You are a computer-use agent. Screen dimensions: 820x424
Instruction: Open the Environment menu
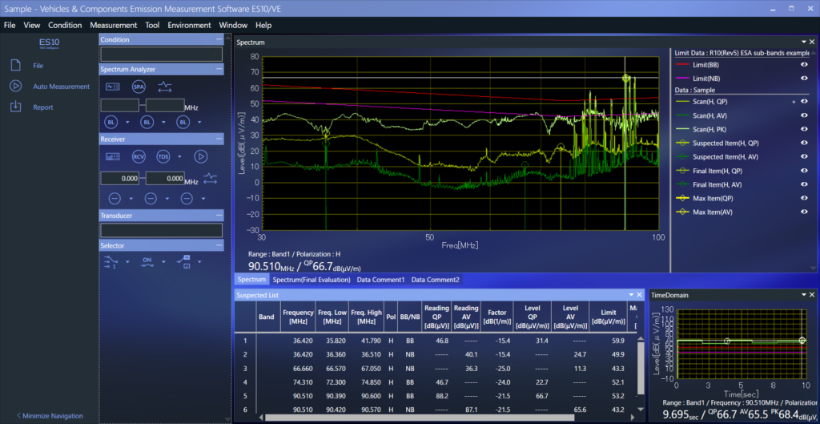(189, 25)
